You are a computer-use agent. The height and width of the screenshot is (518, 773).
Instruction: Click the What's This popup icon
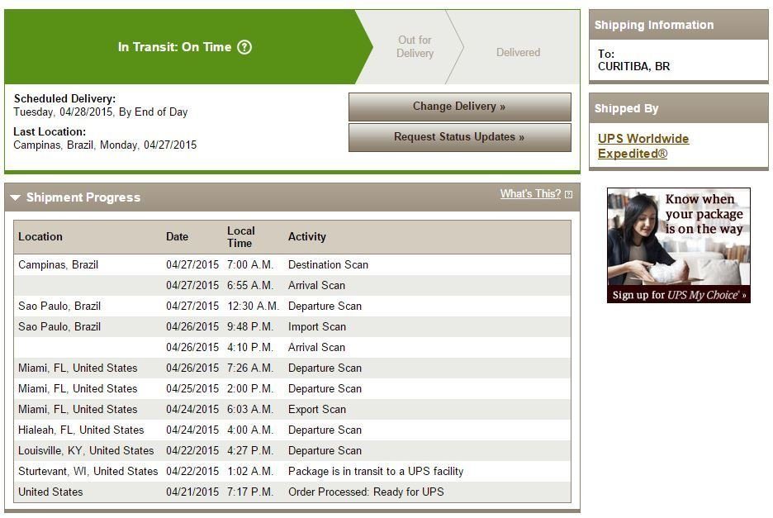tap(568, 195)
